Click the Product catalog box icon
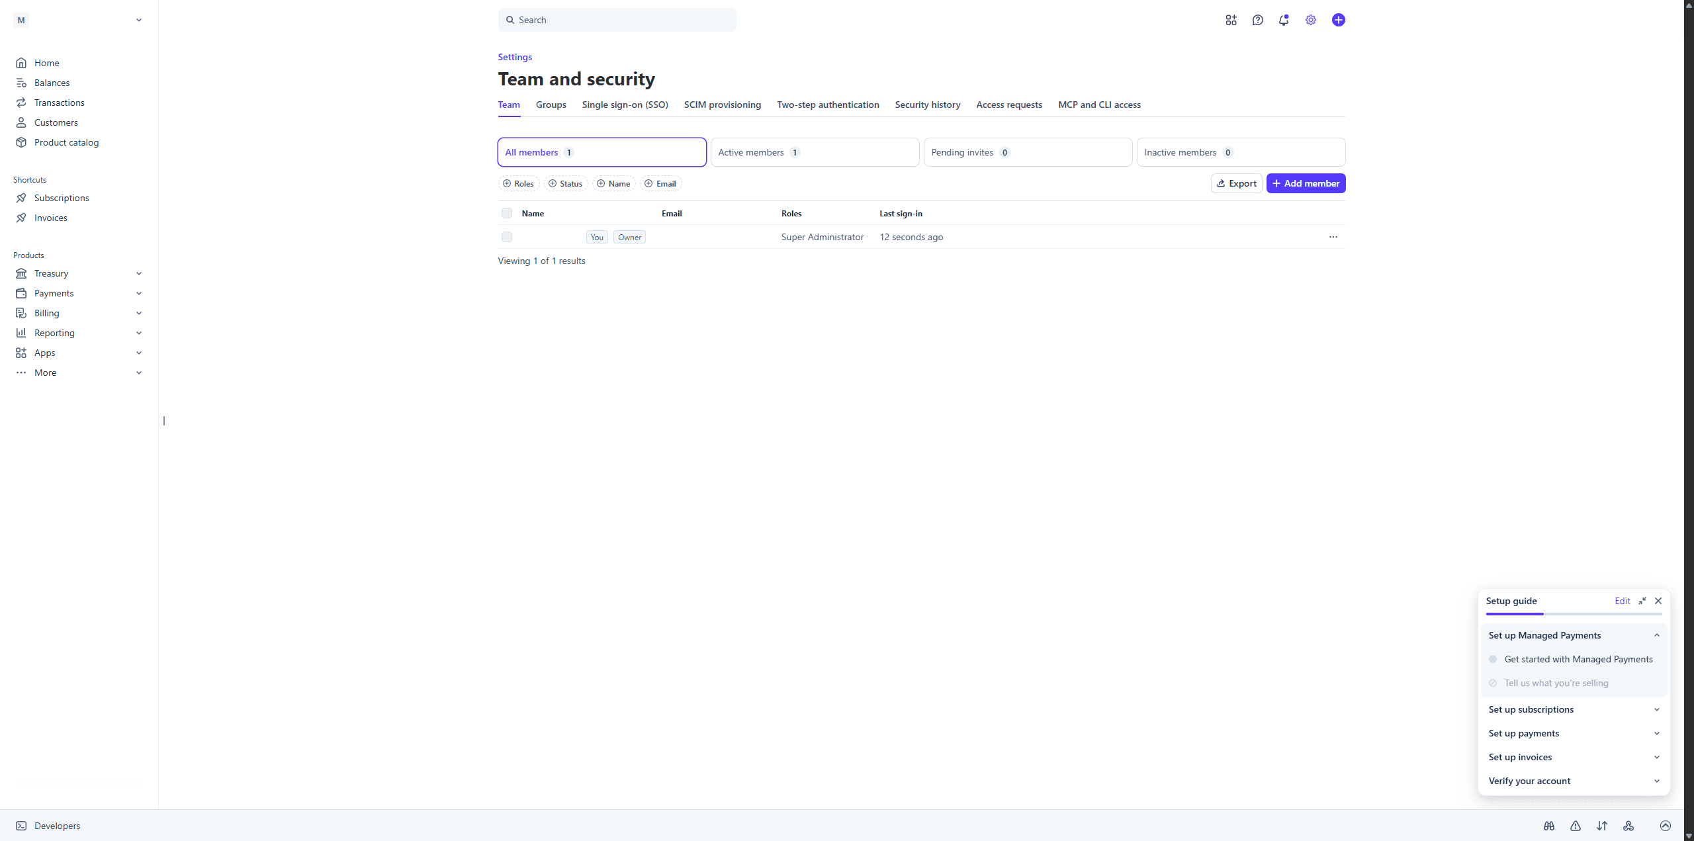The height and width of the screenshot is (841, 1694). [21, 142]
